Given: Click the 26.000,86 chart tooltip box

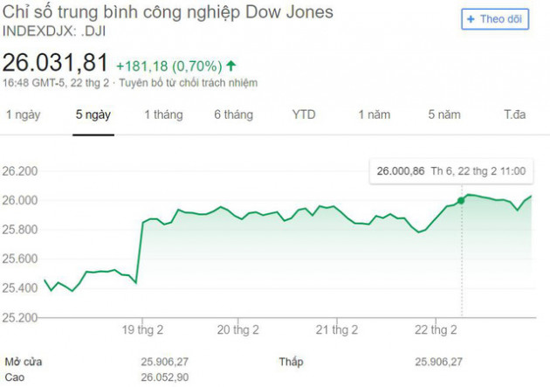Looking at the screenshot, I should (x=451, y=171).
